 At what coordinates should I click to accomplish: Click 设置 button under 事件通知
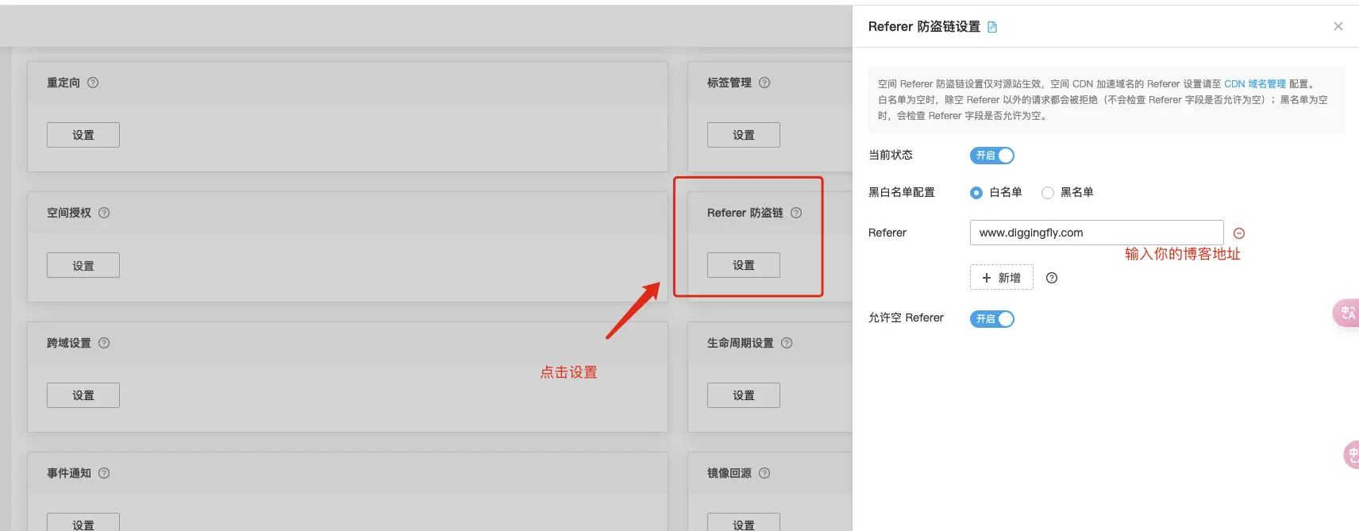[x=83, y=522]
